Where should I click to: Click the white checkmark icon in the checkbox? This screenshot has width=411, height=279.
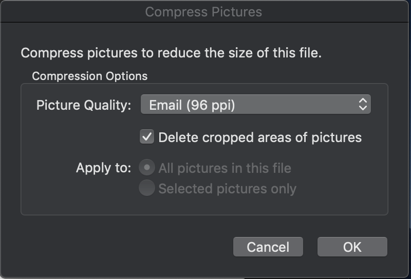(x=147, y=137)
